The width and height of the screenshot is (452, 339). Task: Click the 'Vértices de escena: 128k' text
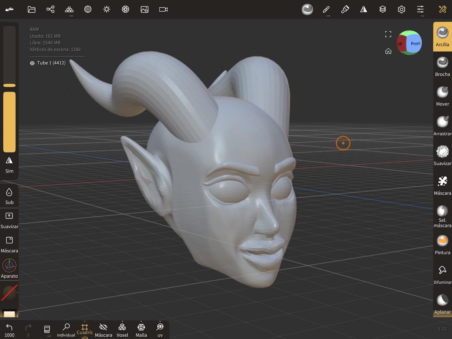pyautogui.click(x=55, y=49)
